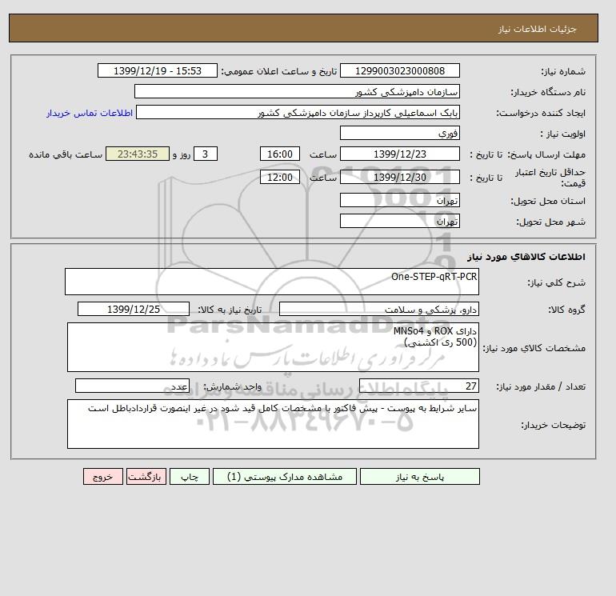Click the request creator field بابک اسماعیلی
The width and height of the screenshot is (616, 596).
coord(298,112)
